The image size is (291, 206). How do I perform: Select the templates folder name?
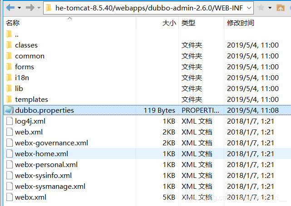(31, 100)
